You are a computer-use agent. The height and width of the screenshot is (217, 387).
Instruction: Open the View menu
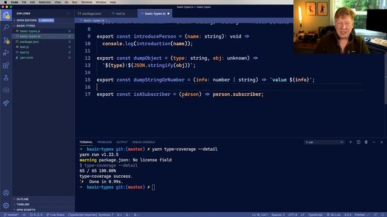(x=58, y=2)
